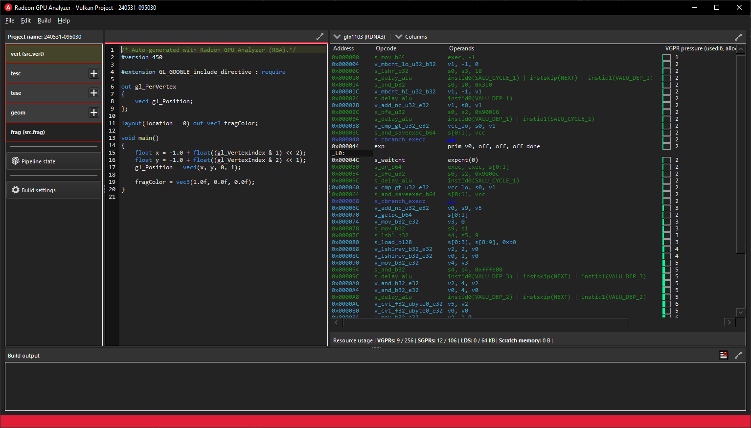Viewport: 751px width, 428px height.
Task: Open the Build menu
Action: tap(44, 21)
